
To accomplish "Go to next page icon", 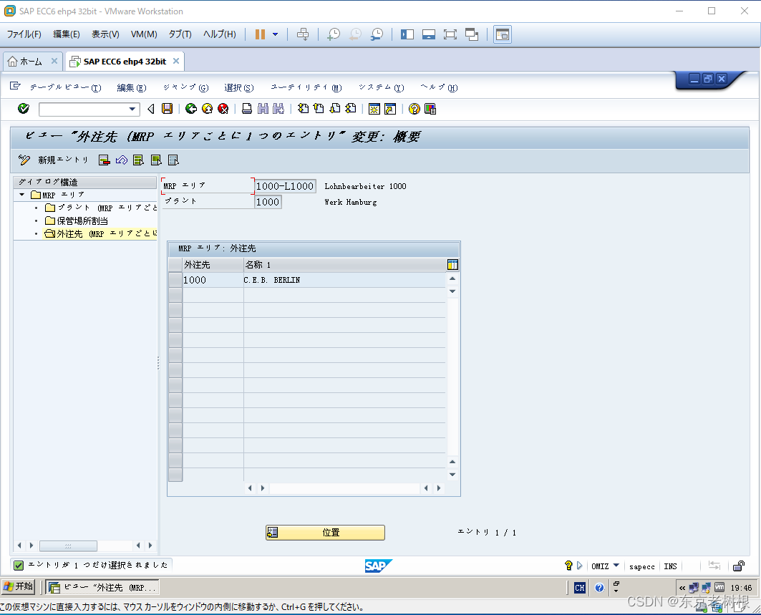I will click(x=335, y=109).
